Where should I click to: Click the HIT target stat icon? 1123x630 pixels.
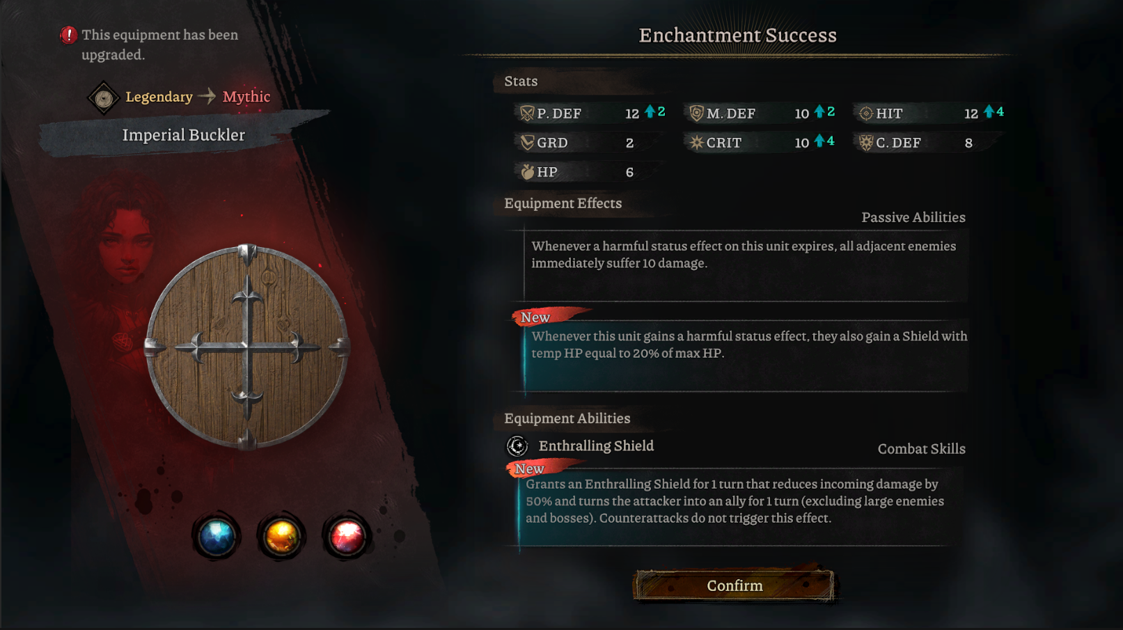(866, 113)
